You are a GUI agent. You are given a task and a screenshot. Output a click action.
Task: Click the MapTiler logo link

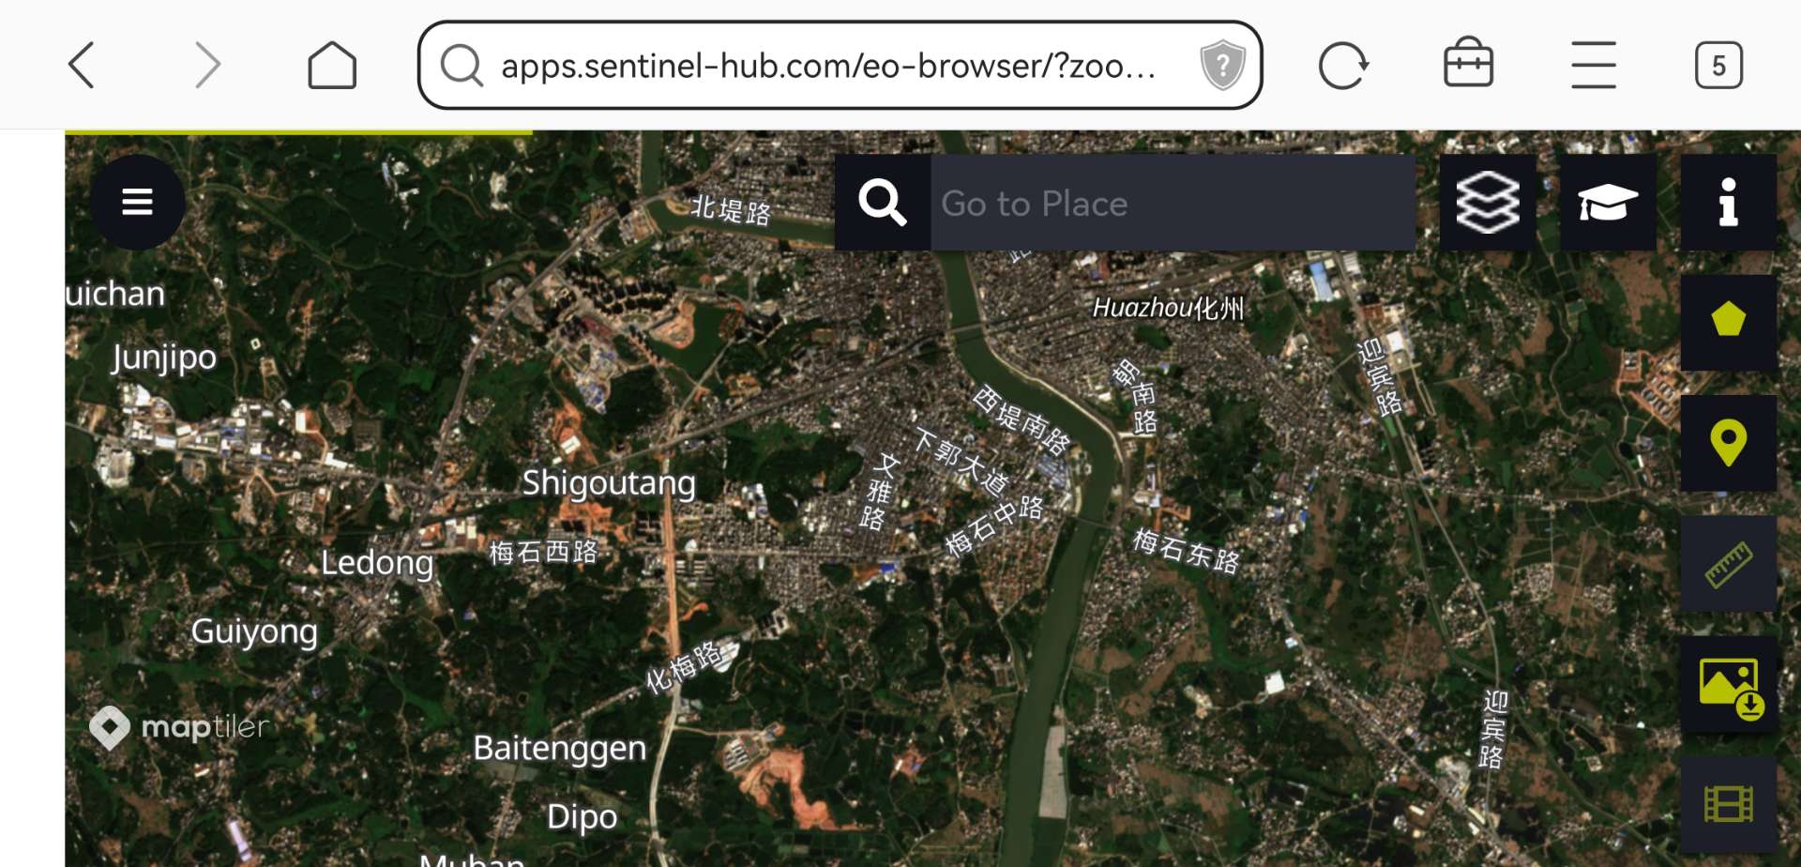tap(179, 727)
